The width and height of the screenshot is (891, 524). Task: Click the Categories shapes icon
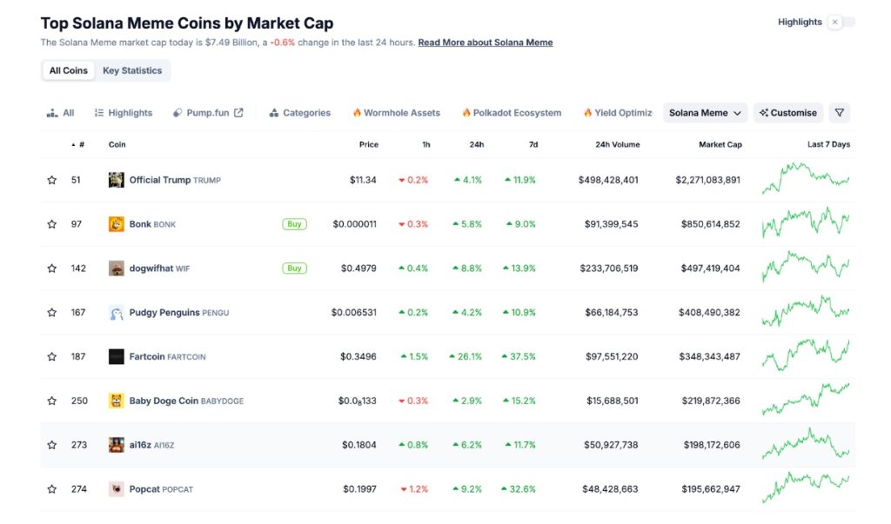(x=274, y=113)
